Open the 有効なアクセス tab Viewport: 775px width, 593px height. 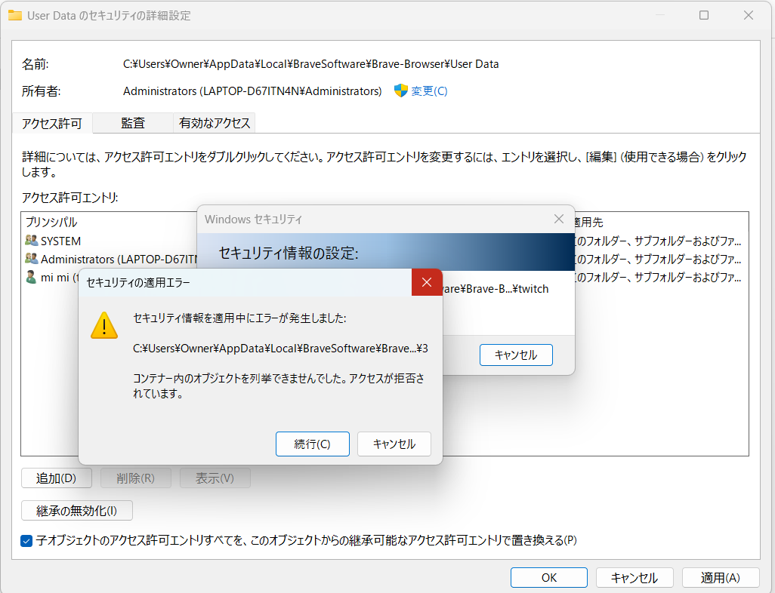pos(215,123)
